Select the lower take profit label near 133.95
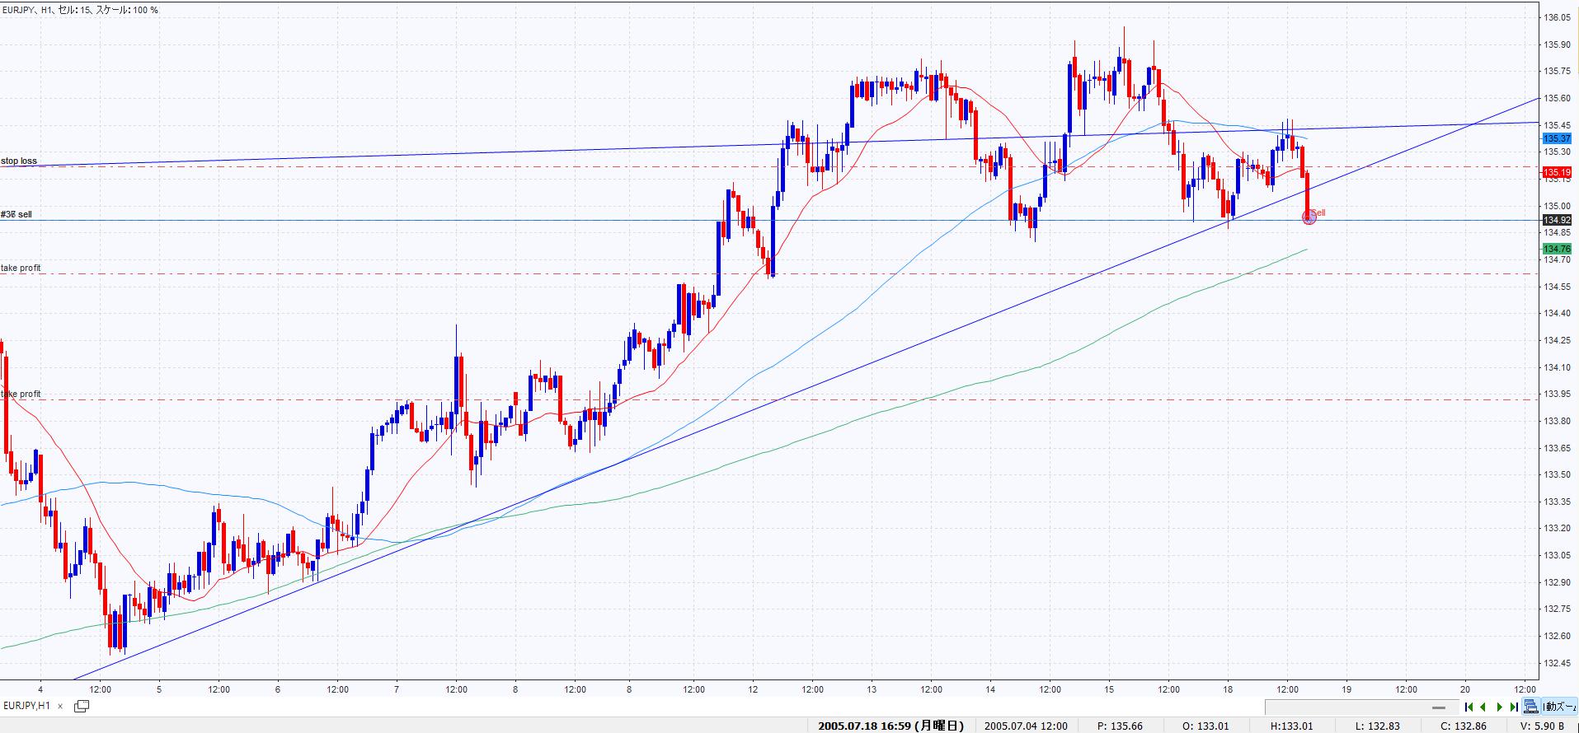1579x733 pixels. pos(22,395)
